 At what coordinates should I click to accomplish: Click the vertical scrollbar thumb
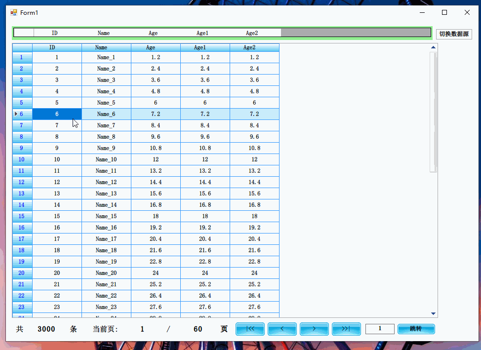coord(433,112)
